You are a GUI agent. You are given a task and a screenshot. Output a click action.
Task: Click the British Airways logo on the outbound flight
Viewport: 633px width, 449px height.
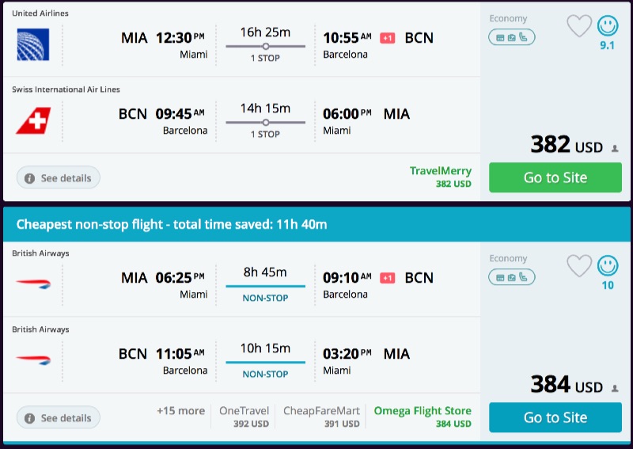pyautogui.click(x=32, y=283)
